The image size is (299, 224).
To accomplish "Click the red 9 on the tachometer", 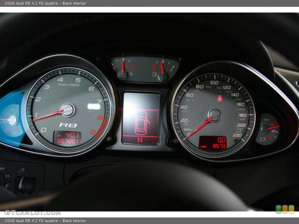I will pos(93,132).
